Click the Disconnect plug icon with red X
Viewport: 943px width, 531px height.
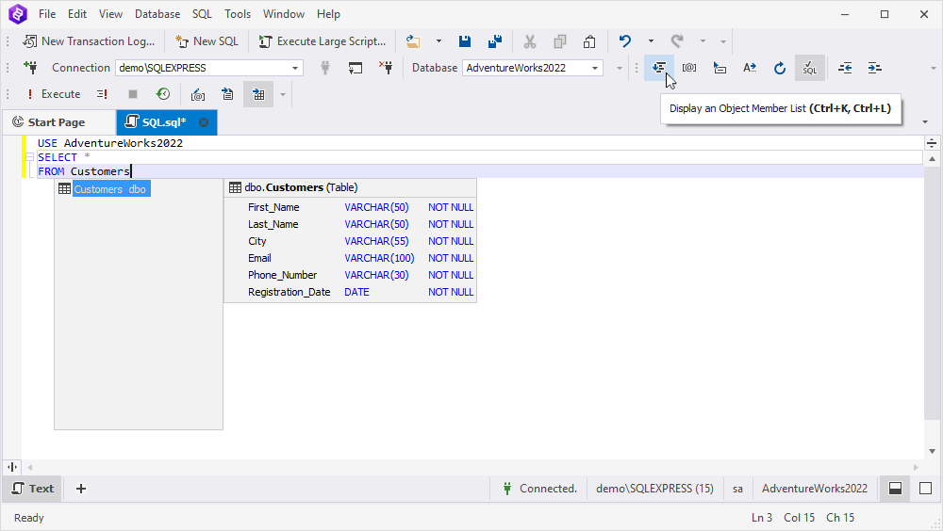(x=386, y=68)
